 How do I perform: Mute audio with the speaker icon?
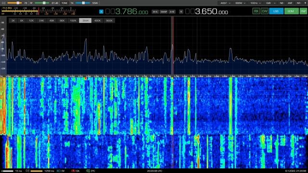(x=3, y=3)
